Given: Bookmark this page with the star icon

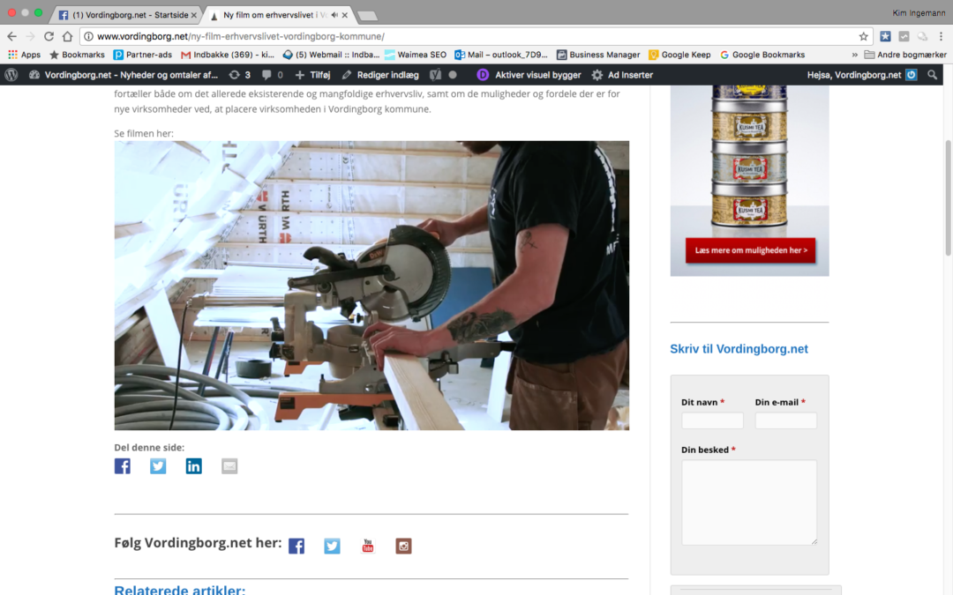Looking at the screenshot, I should pyautogui.click(x=863, y=36).
